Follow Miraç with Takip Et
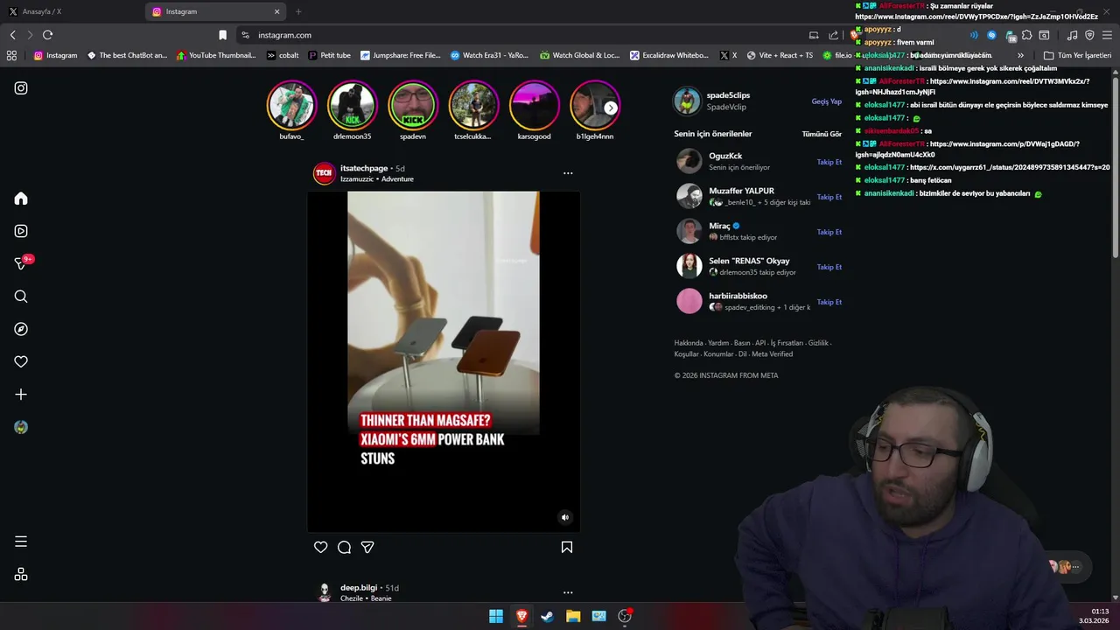The width and height of the screenshot is (1120, 630). point(829,232)
